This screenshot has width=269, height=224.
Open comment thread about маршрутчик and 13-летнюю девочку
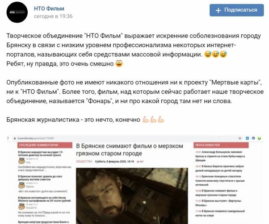[x=41, y=153]
